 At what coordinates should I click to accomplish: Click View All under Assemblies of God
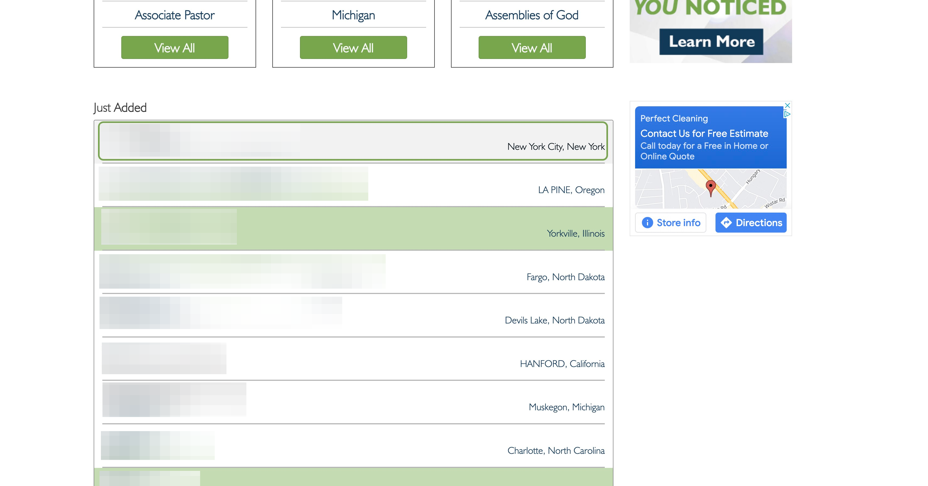coord(532,48)
